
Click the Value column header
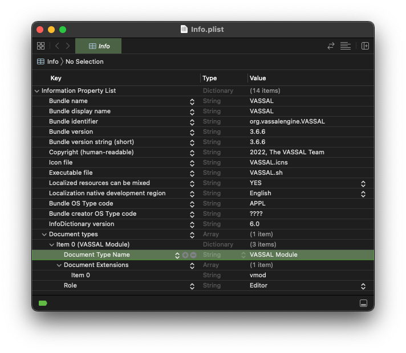tap(258, 78)
